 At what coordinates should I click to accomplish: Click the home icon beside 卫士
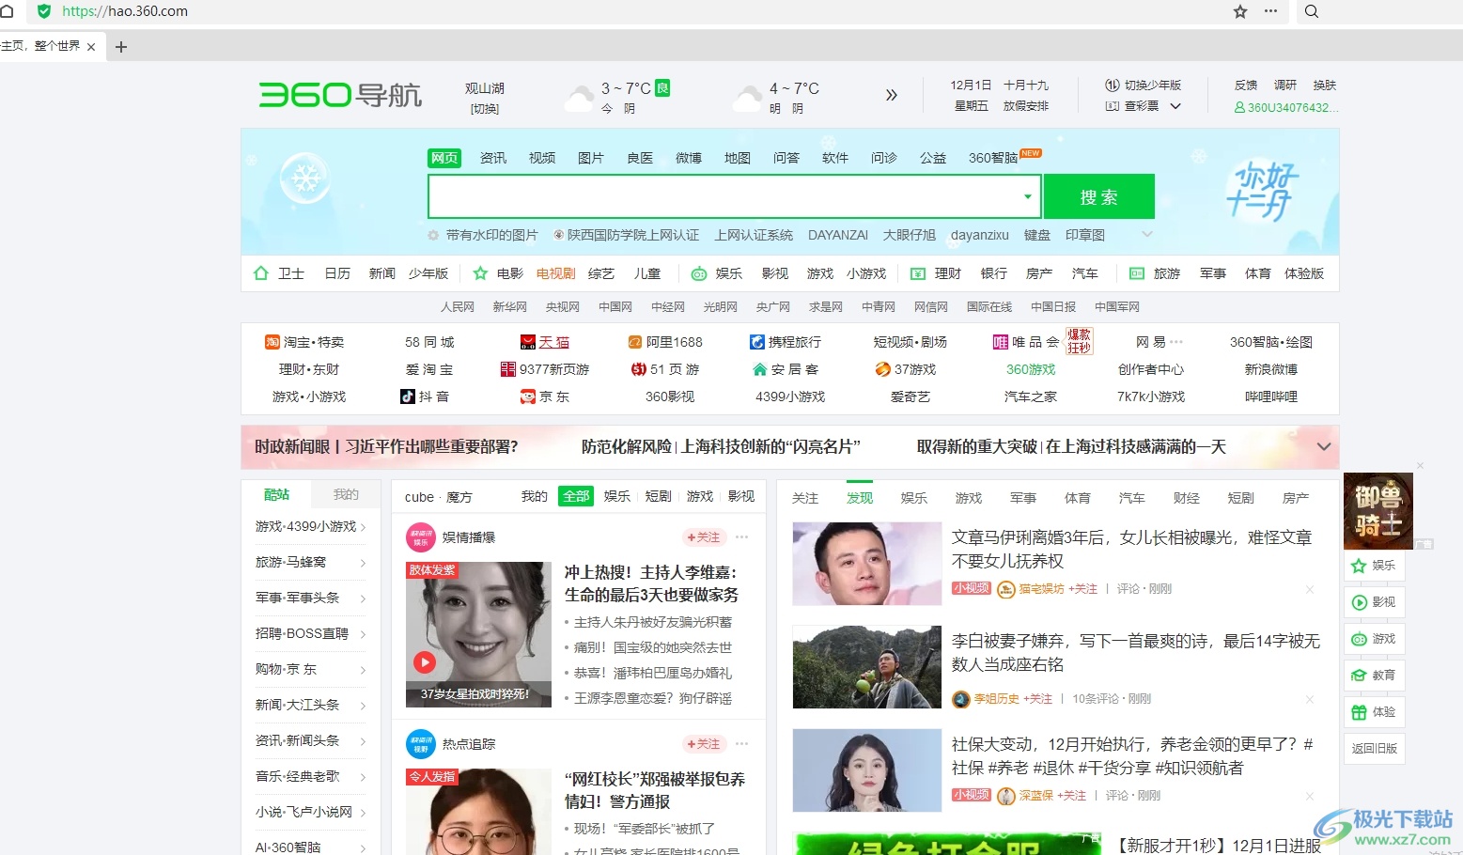(x=261, y=273)
